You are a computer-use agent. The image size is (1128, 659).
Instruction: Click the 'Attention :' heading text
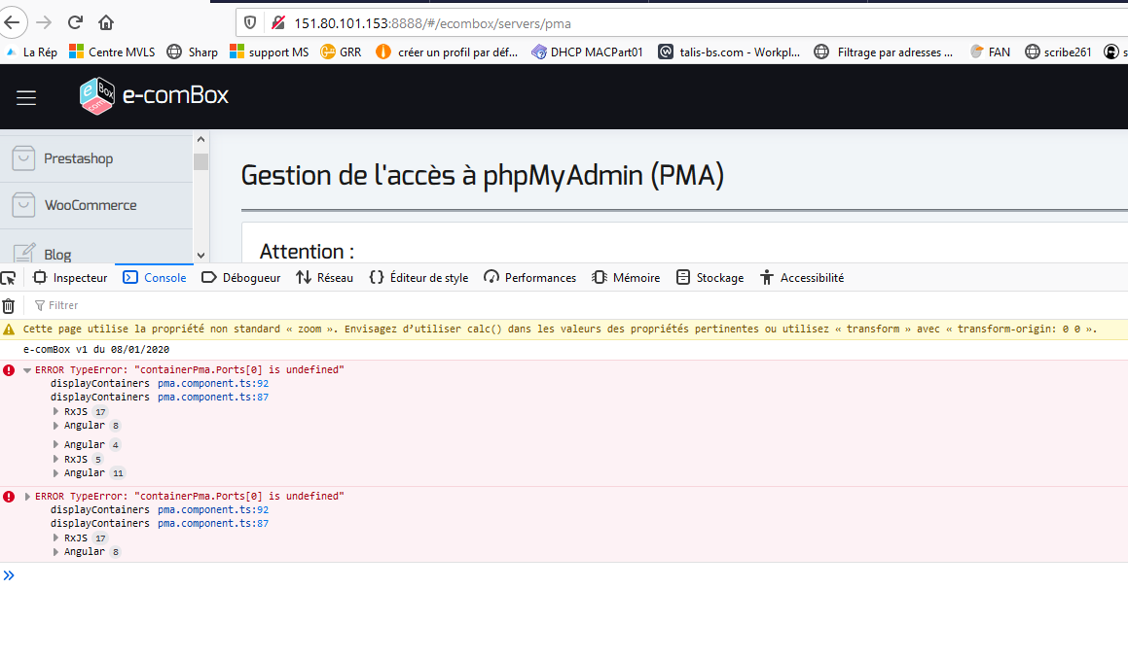coord(307,252)
